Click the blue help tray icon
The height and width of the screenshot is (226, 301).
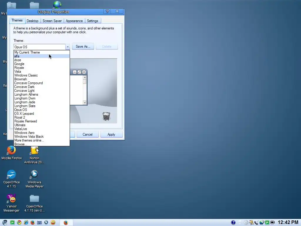233,222
